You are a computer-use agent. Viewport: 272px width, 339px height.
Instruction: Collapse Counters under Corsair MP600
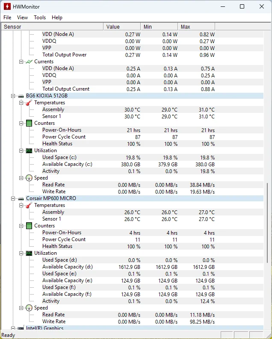pyautogui.click(x=21, y=226)
